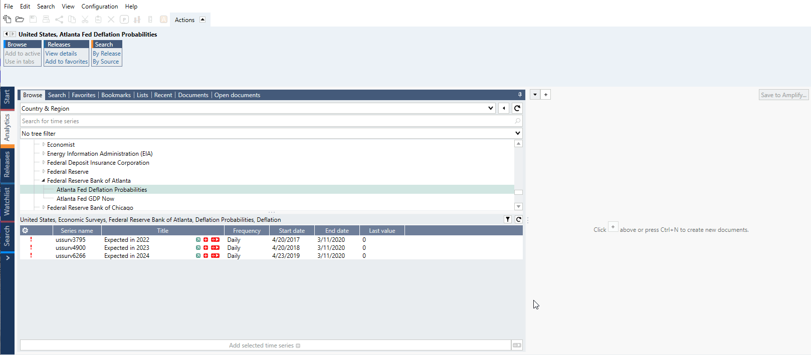The width and height of the screenshot is (811, 355).
Task: Collapse the Actions panel toggle arrow
Action: coord(202,20)
